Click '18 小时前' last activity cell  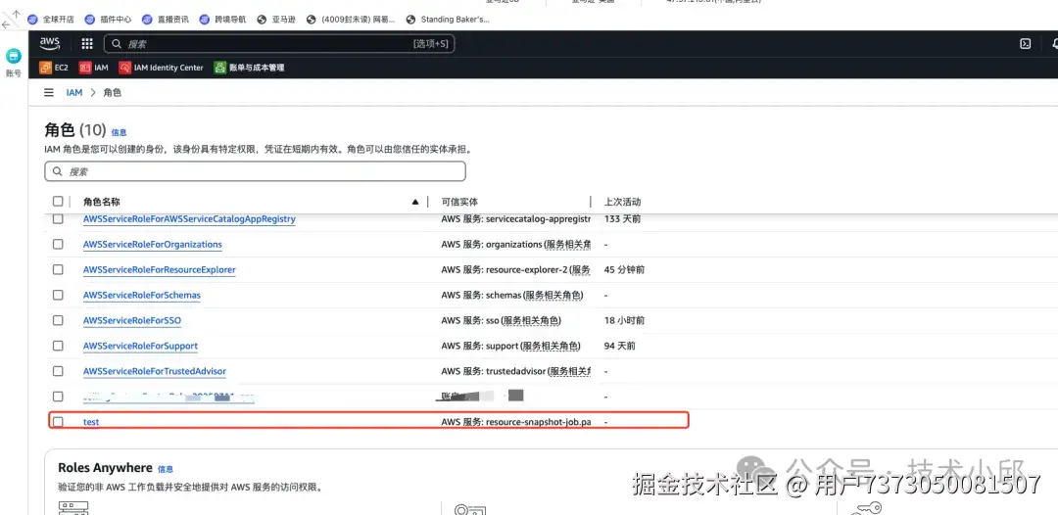pyautogui.click(x=624, y=320)
